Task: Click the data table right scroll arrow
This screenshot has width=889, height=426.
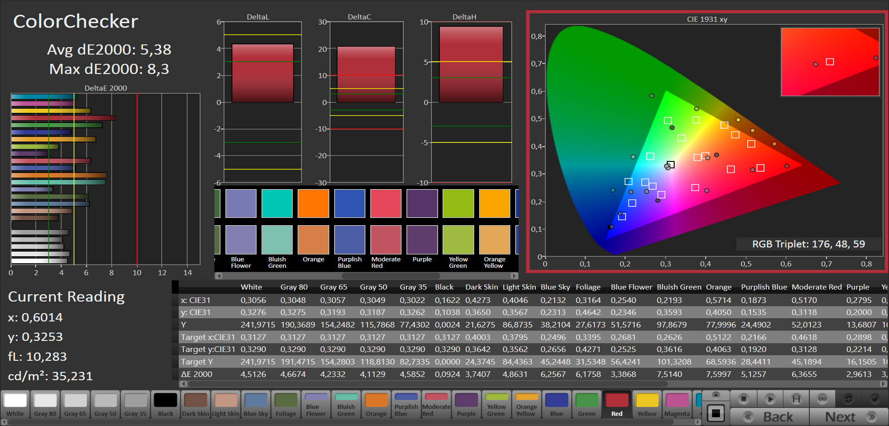Action: 884,384
